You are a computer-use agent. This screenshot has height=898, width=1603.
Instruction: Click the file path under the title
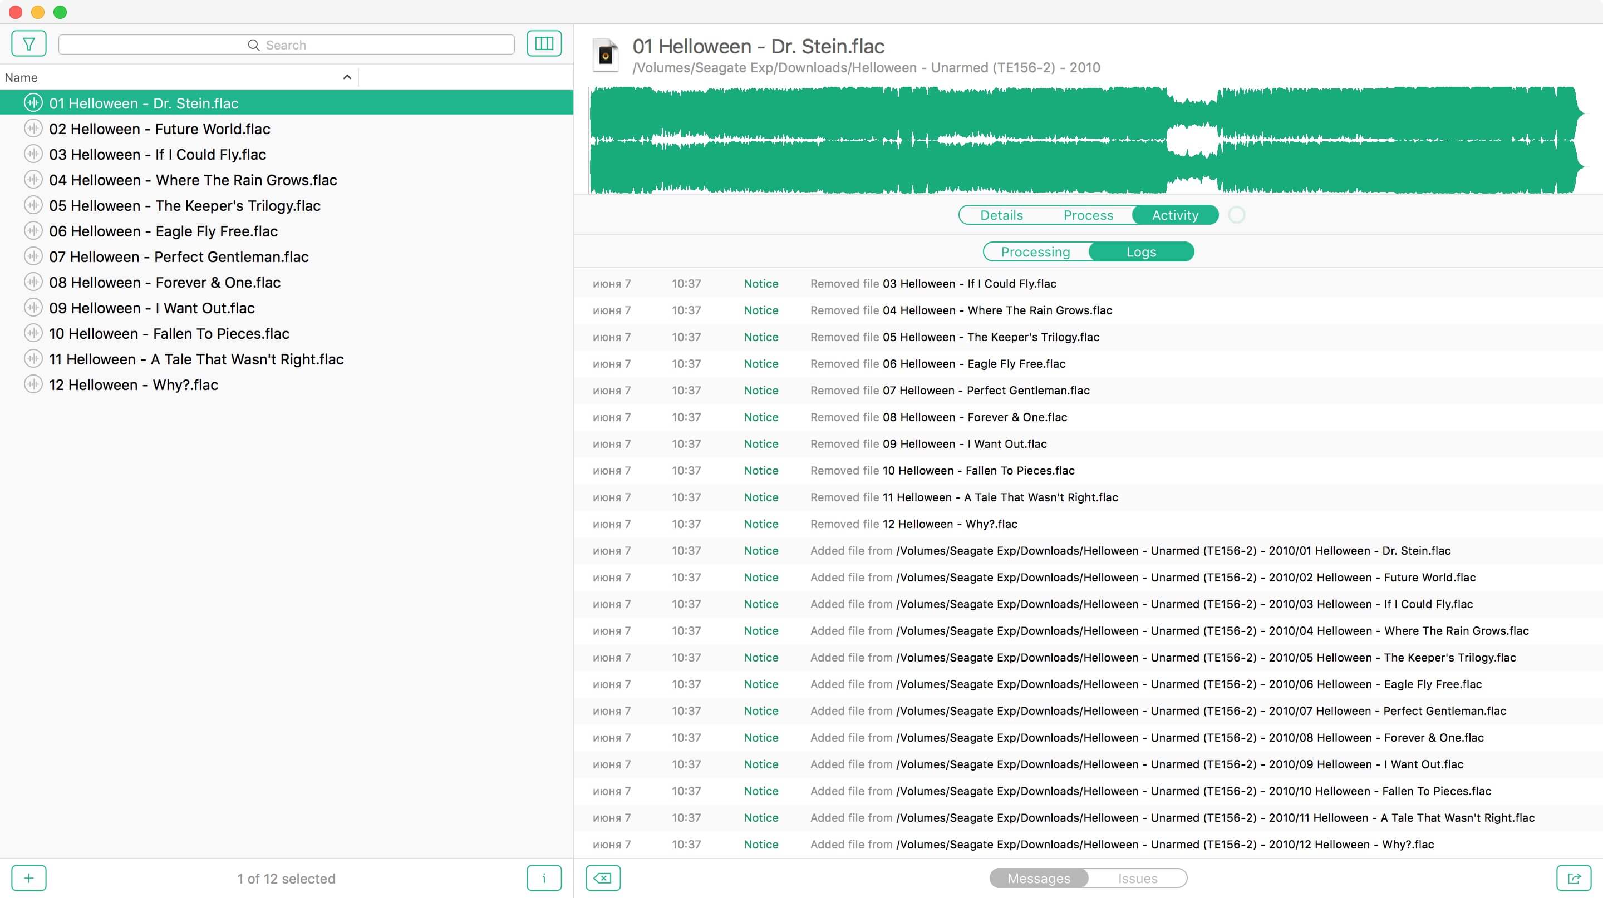(x=866, y=67)
